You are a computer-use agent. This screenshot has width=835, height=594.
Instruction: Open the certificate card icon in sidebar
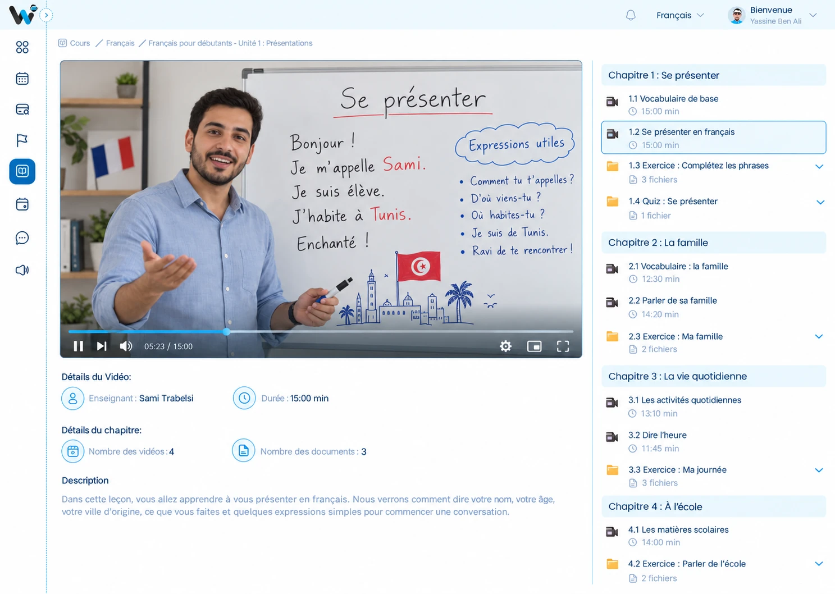tap(22, 109)
